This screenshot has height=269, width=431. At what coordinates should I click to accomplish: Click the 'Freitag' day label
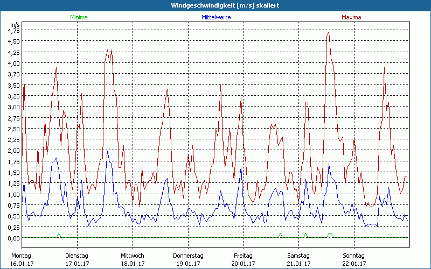click(244, 256)
